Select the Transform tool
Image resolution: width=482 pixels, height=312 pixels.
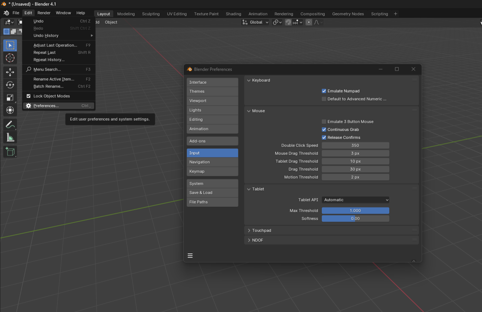click(10, 110)
